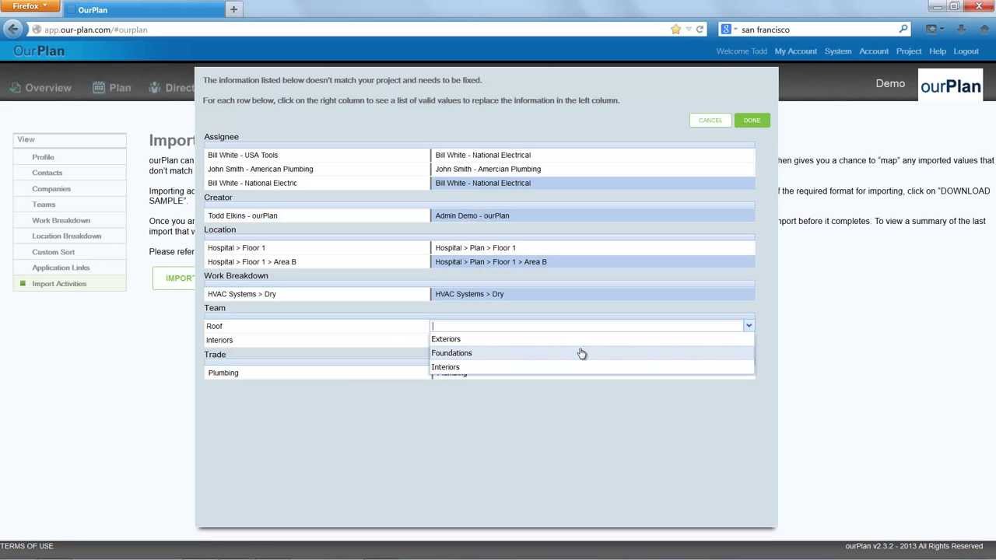
Task: Click mapped value John Smith - Amercian Plumbing
Action: click(x=592, y=169)
